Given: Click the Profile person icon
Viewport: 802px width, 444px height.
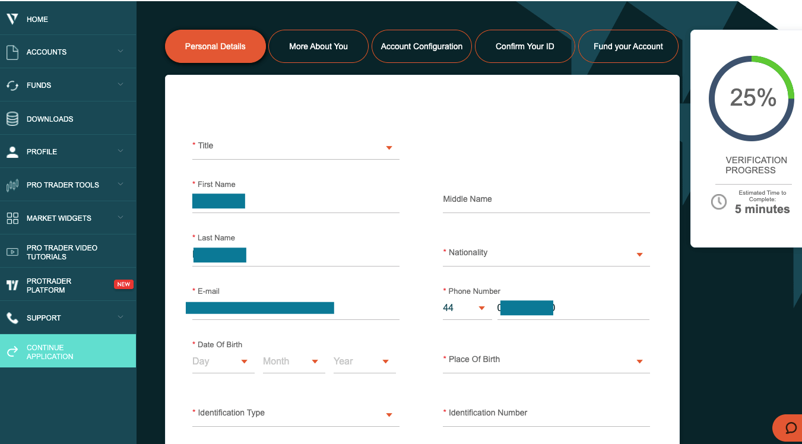Looking at the screenshot, I should [x=12, y=152].
